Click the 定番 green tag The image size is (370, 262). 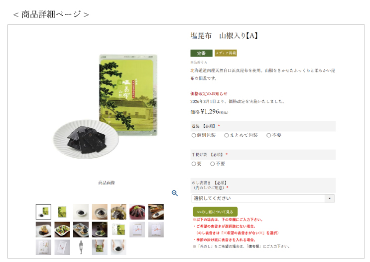tap(201, 53)
